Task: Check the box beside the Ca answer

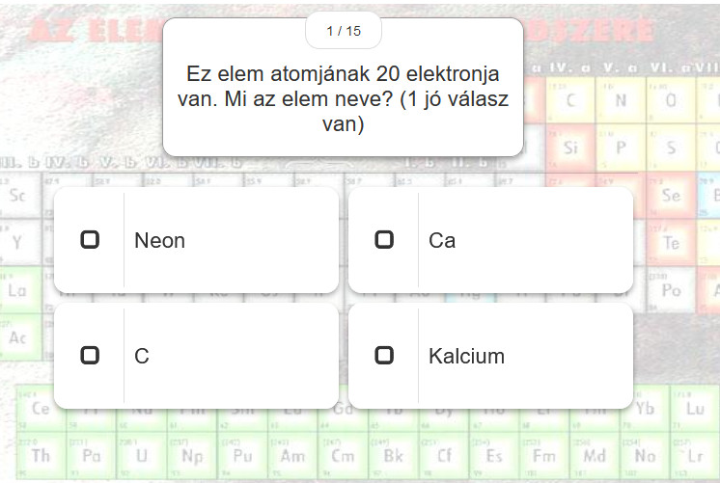Action: (384, 239)
